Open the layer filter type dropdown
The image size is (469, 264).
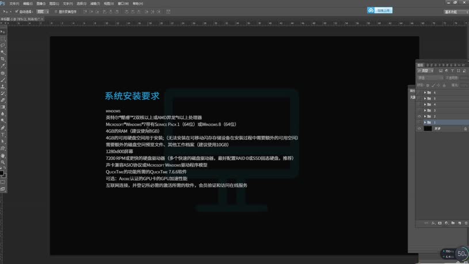[x=425, y=71]
